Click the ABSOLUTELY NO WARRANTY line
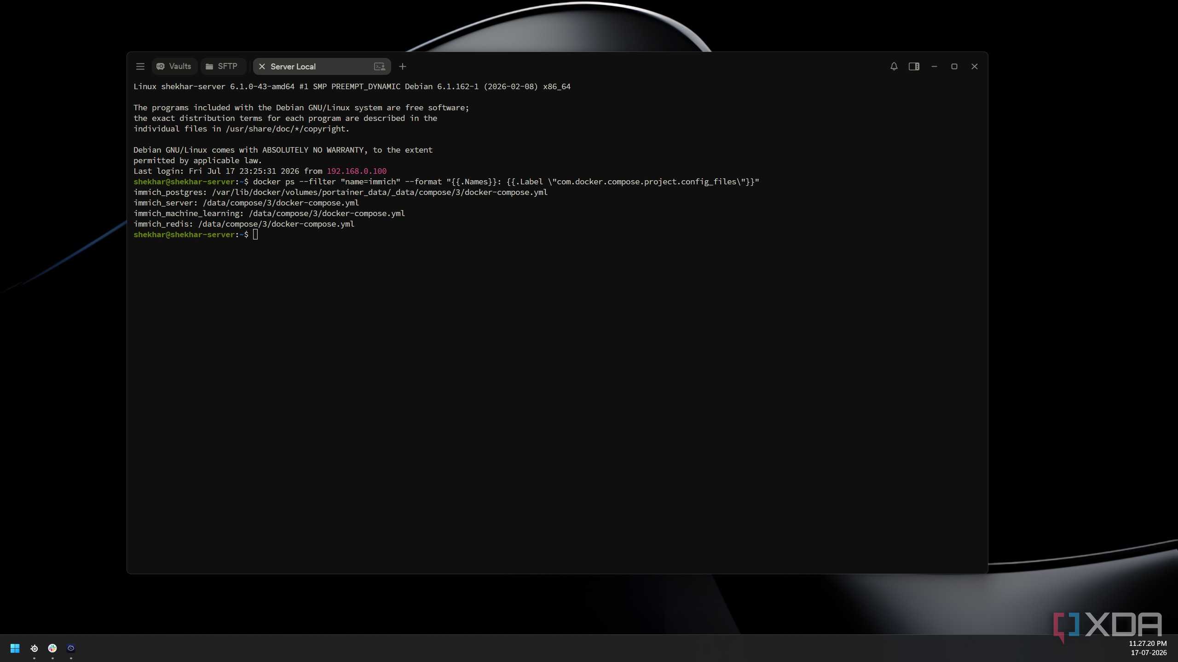This screenshot has width=1178, height=662. [283, 150]
